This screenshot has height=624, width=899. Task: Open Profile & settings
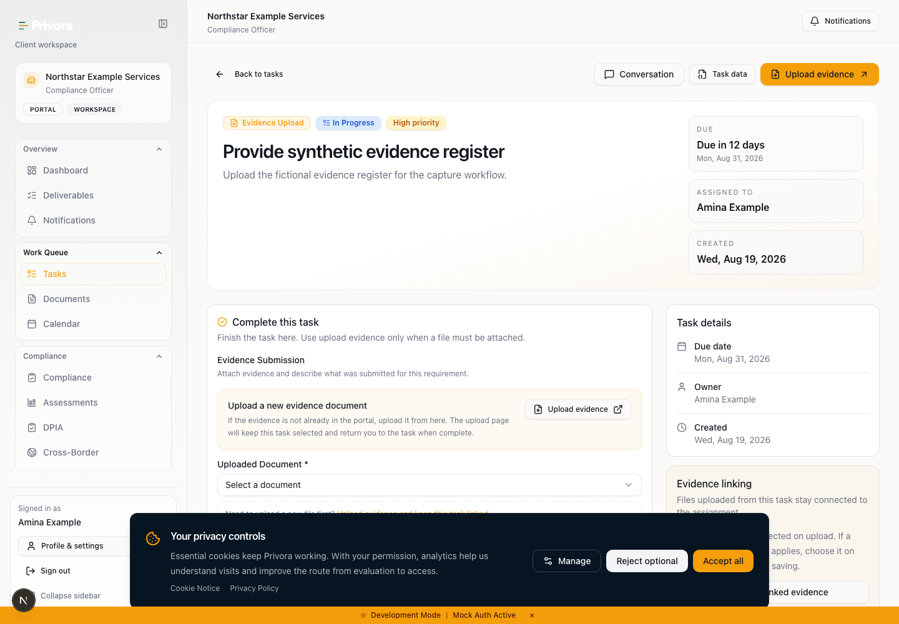[x=74, y=546]
